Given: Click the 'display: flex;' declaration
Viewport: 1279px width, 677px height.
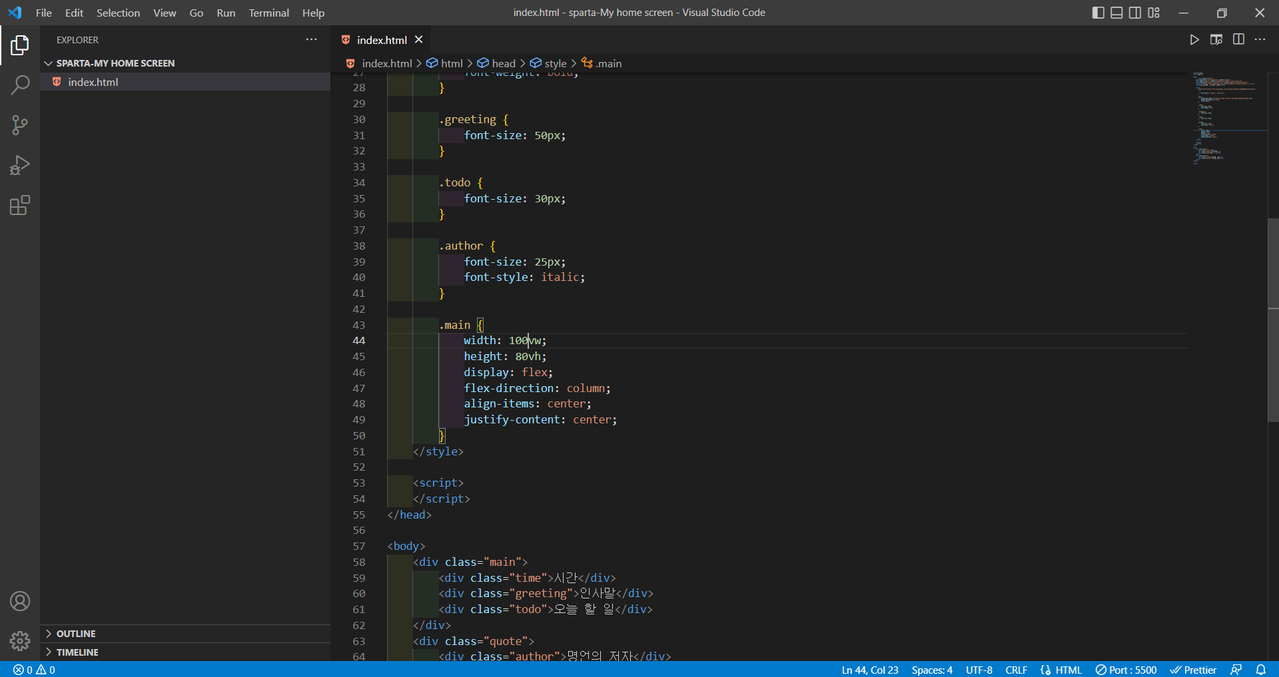Looking at the screenshot, I should pyautogui.click(x=509, y=373).
